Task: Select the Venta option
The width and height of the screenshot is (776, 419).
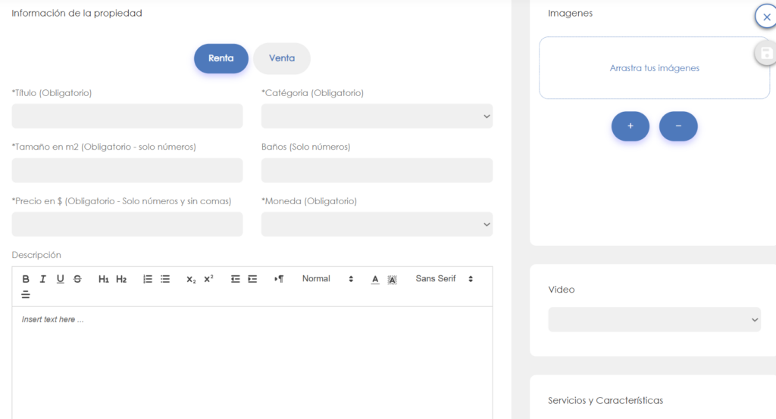Action: 282,58
